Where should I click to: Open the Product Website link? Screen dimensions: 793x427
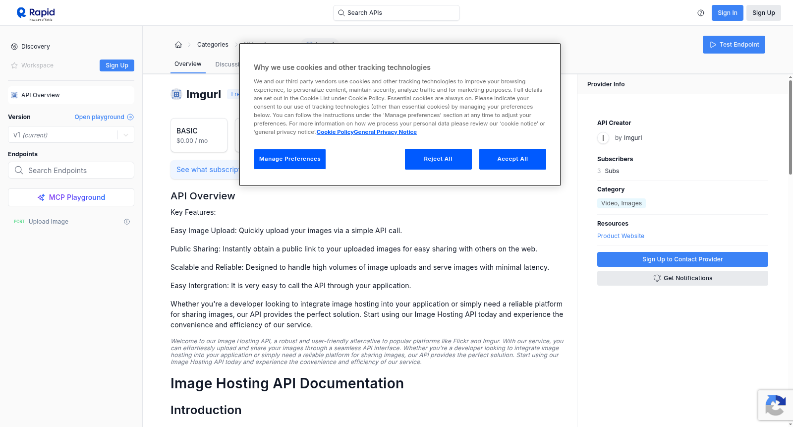[x=621, y=236]
